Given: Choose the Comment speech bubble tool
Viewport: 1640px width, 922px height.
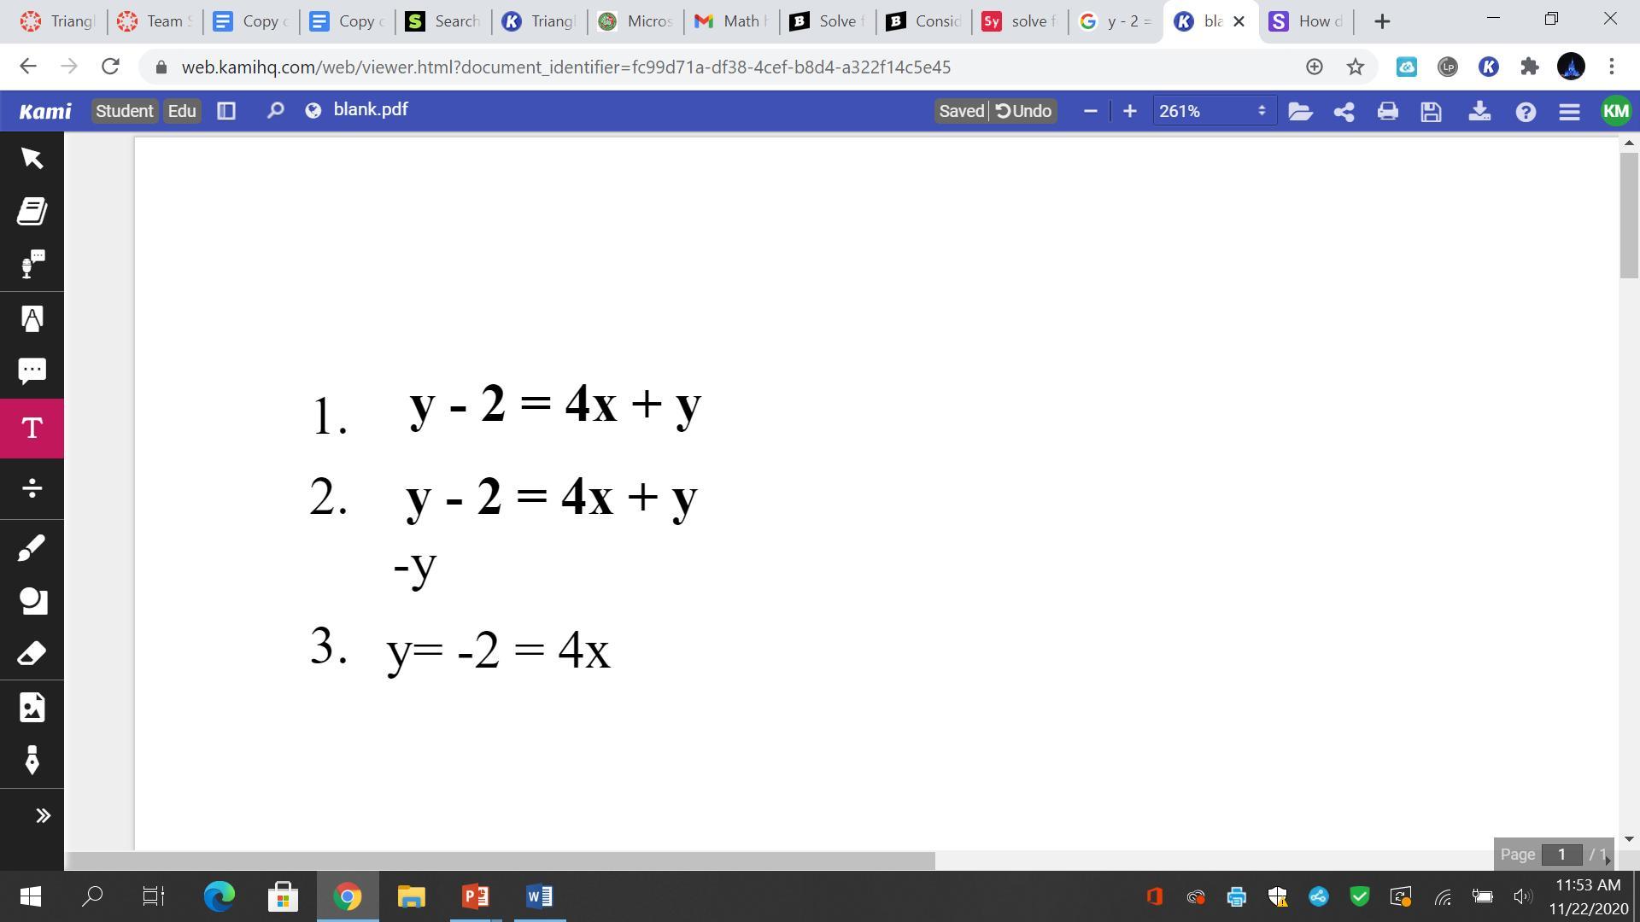Looking at the screenshot, I should click(32, 371).
